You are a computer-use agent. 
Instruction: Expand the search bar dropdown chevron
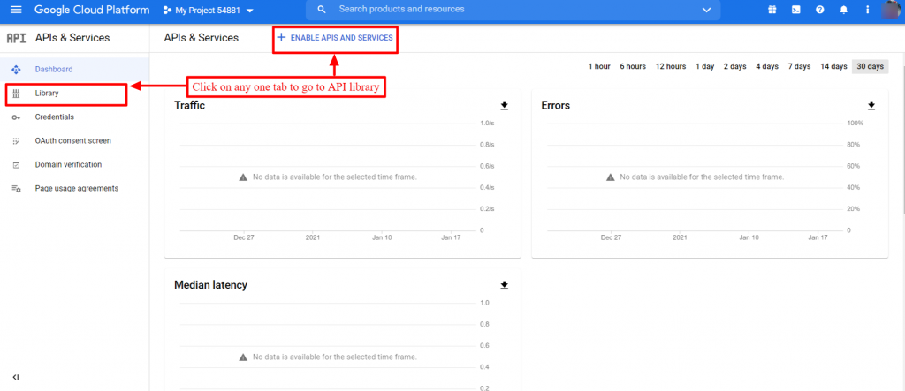707,10
